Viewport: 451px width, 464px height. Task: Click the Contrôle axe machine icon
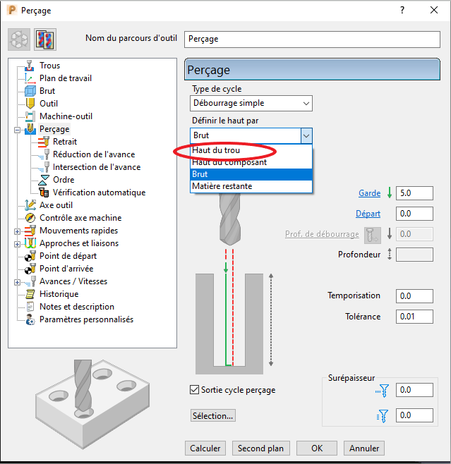30,218
